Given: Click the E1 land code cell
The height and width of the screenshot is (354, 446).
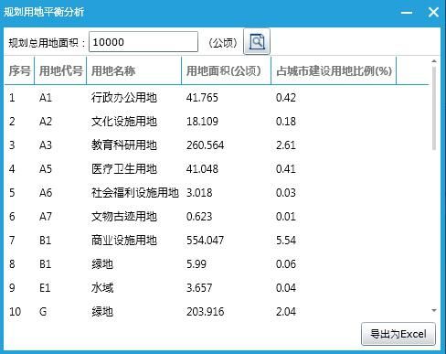Looking at the screenshot, I should 45,288.
